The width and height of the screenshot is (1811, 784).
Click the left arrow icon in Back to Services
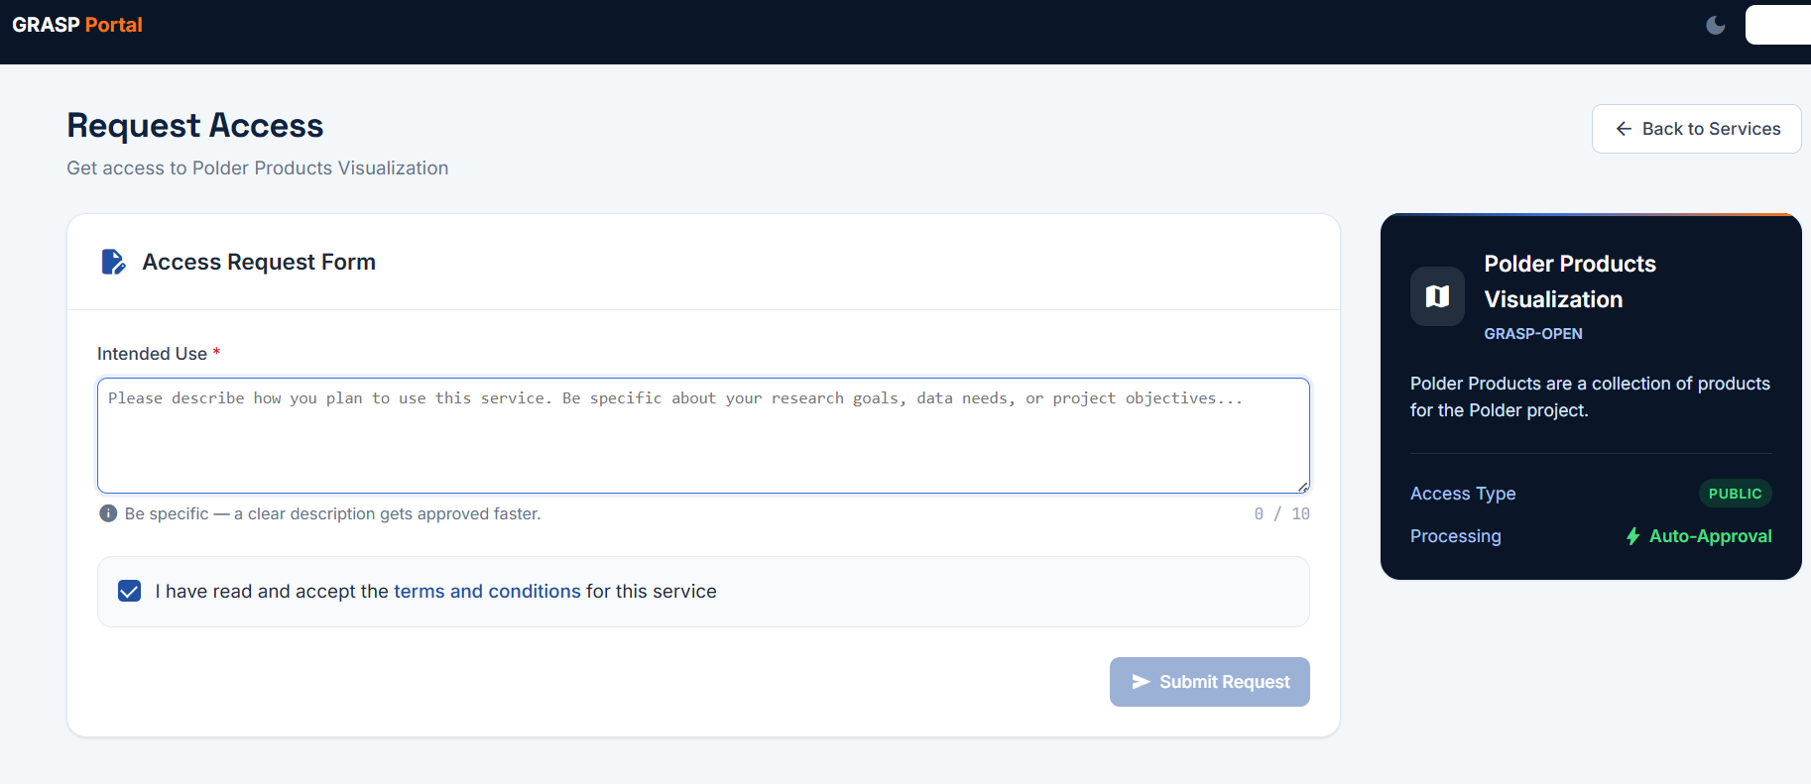click(1624, 129)
